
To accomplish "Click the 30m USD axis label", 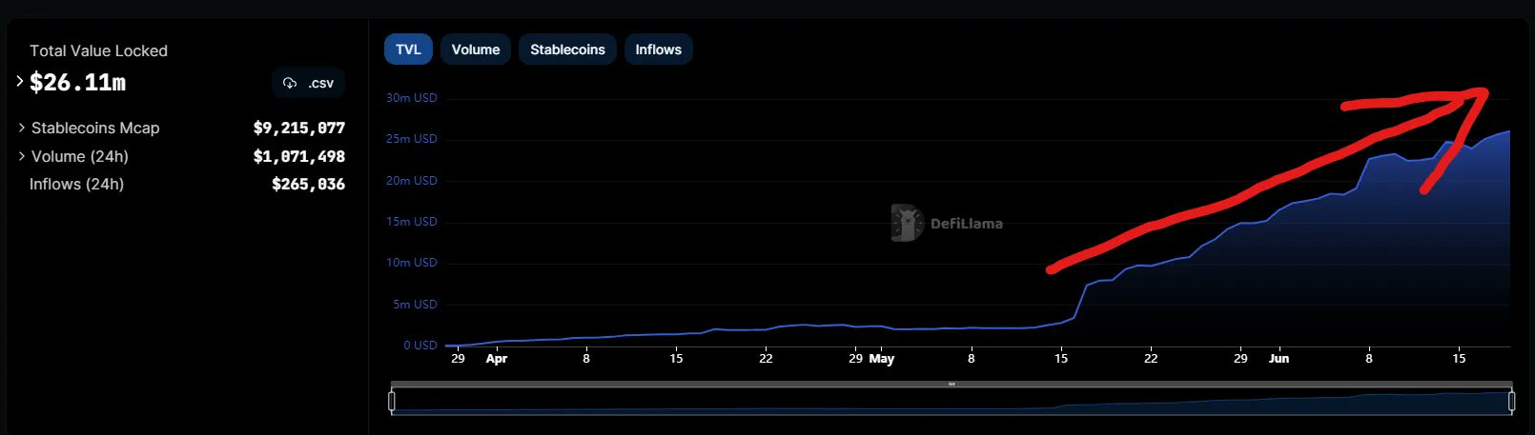I will pos(411,98).
